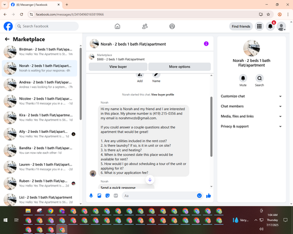Go to Home feed icon
Image resolution: width=293 pixels, height=234 pixels.
117,26
